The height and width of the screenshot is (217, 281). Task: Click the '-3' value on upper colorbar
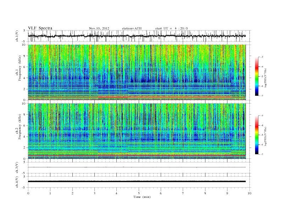261,57
